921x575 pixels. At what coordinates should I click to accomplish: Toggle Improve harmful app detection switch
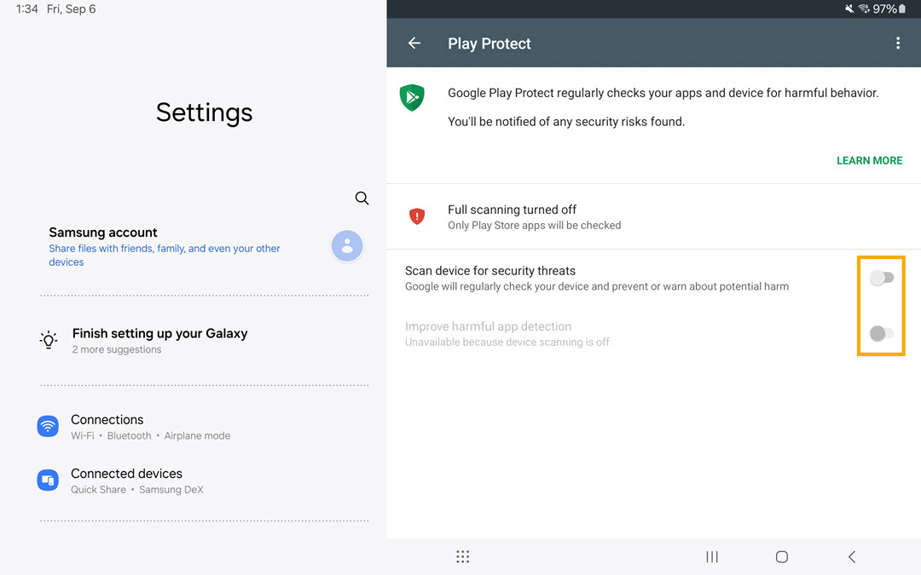881,333
